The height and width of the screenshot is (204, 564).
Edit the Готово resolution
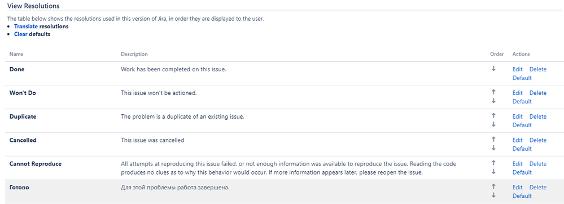517,188
